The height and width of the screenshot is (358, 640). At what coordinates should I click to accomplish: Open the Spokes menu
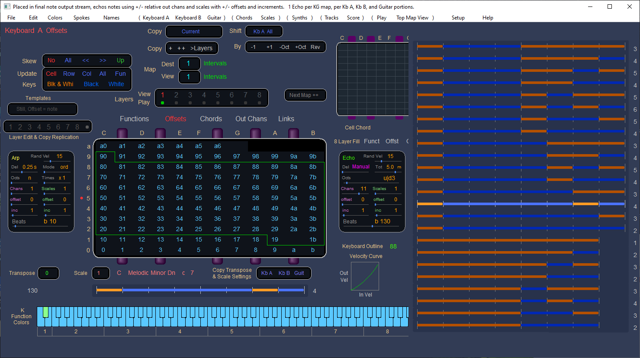click(x=81, y=18)
